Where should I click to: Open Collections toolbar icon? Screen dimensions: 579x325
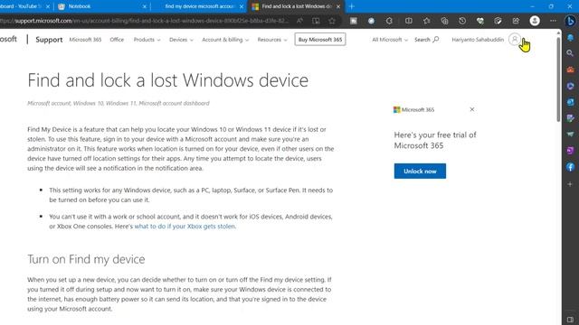point(444,21)
